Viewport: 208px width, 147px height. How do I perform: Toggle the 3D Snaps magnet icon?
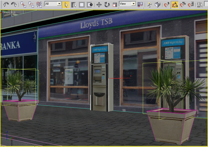[167, 5]
